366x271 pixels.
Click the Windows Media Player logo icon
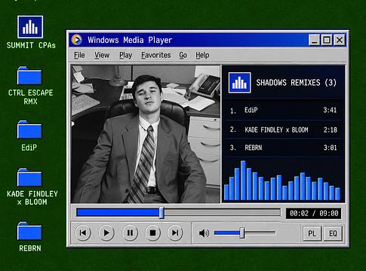click(x=77, y=40)
